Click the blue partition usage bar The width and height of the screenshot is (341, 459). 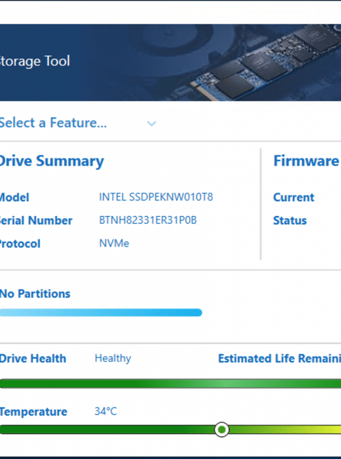[101, 313]
